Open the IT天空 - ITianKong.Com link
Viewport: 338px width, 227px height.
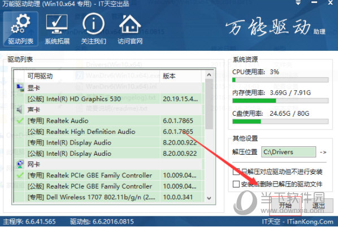point(297,221)
